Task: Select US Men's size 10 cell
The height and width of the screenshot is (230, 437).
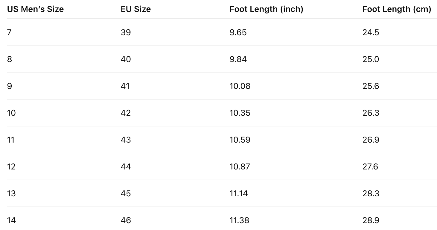Action: tap(11, 113)
